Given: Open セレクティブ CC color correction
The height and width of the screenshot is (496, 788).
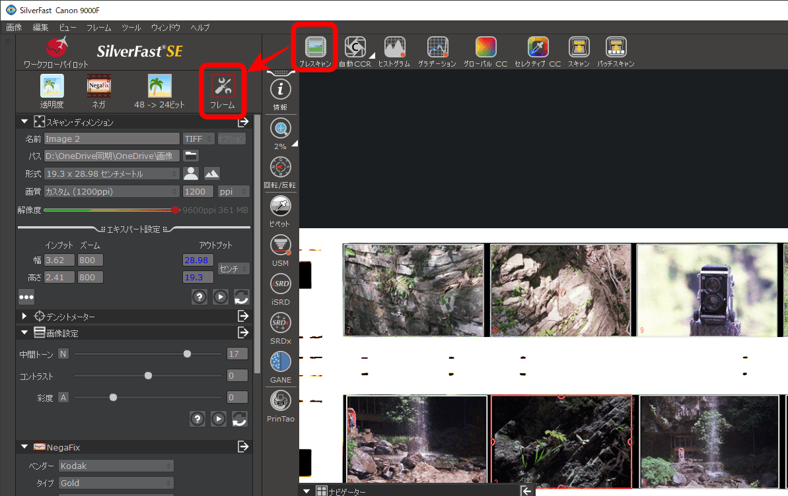Looking at the screenshot, I should 538,47.
